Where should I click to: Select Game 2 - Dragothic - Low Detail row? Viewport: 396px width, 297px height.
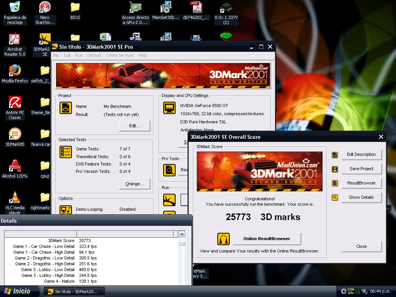click(91, 258)
